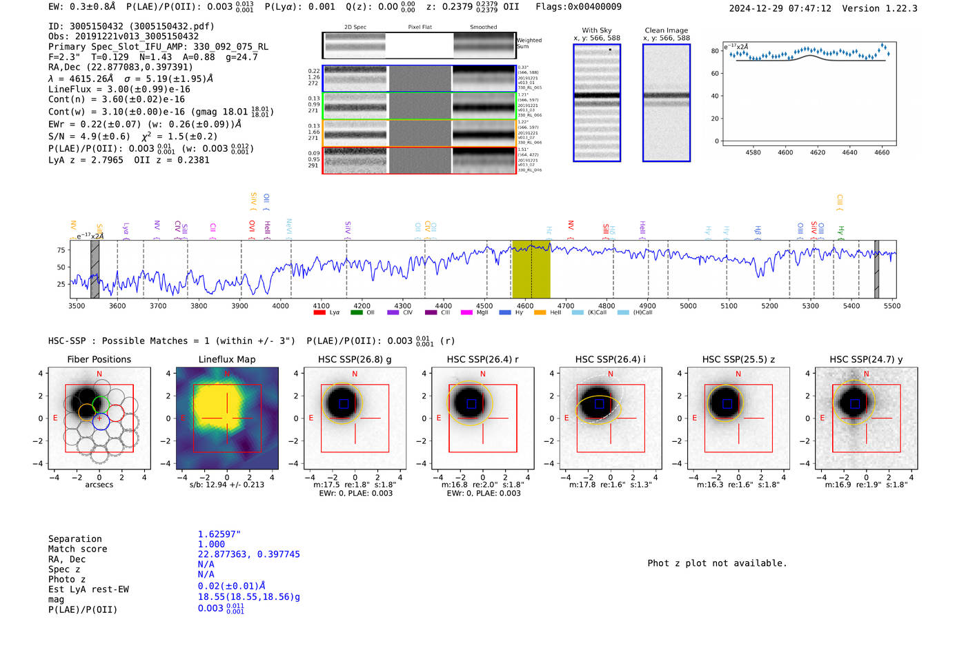Click the With Sky fiber image

[597, 103]
